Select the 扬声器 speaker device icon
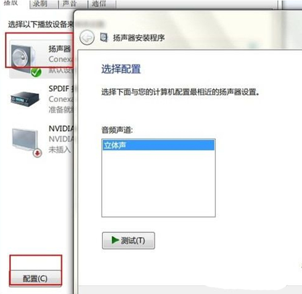This screenshot has width=302, height=294. [23, 59]
